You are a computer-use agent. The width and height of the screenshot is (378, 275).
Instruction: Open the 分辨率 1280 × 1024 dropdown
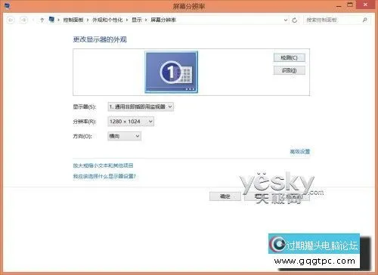(x=131, y=122)
